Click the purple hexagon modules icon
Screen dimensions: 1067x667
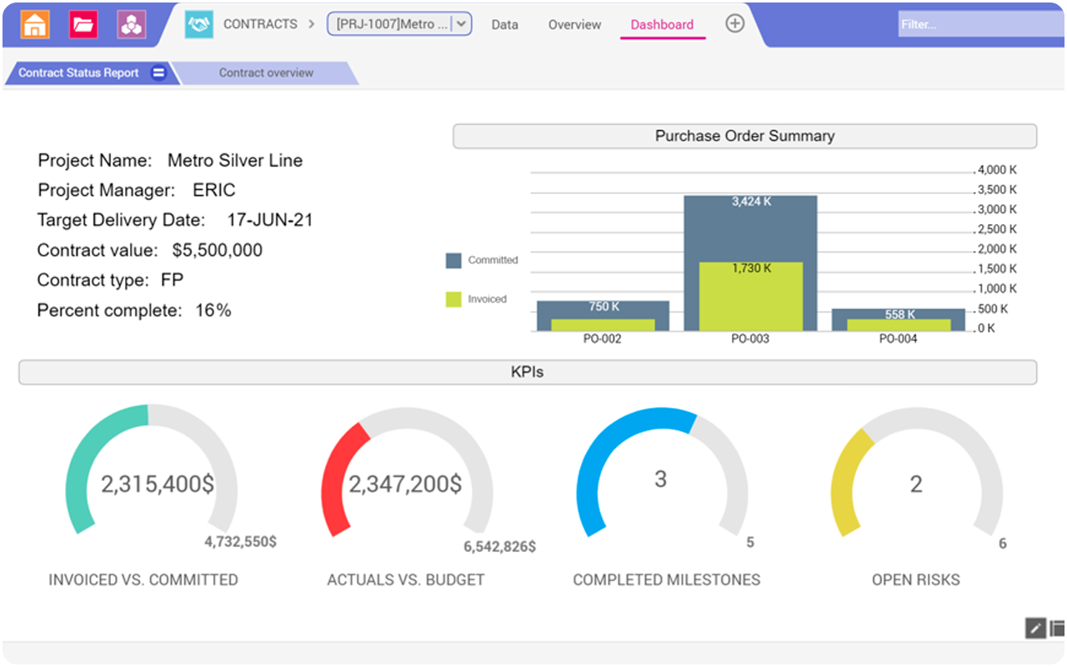[x=132, y=24]
